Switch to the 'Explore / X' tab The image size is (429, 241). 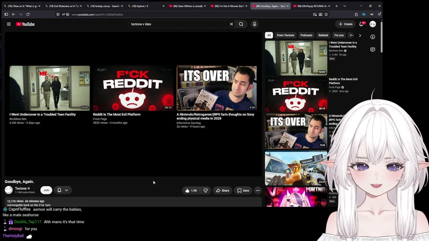pos(146,6)
